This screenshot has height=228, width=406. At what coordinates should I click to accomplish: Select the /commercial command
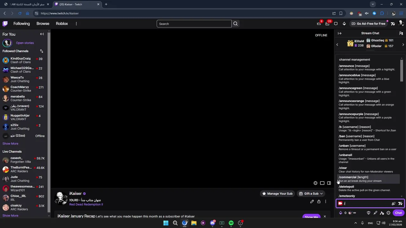click(x=368, y=179)
